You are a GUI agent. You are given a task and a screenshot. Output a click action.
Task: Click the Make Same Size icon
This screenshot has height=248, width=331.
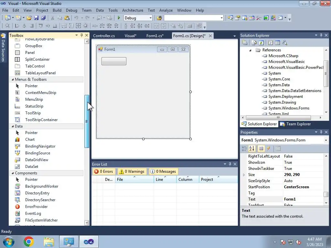[78, 26]
